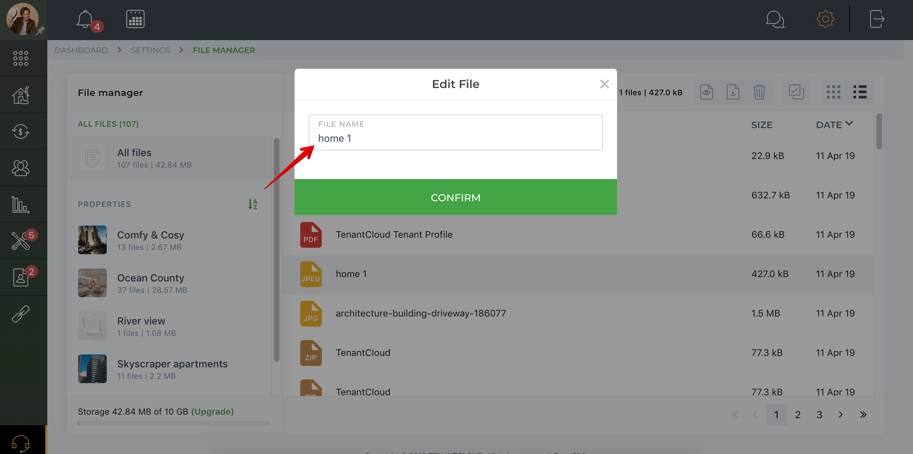Open the notifications bell
The image size is (913, 454).
(x=85, y=19)
